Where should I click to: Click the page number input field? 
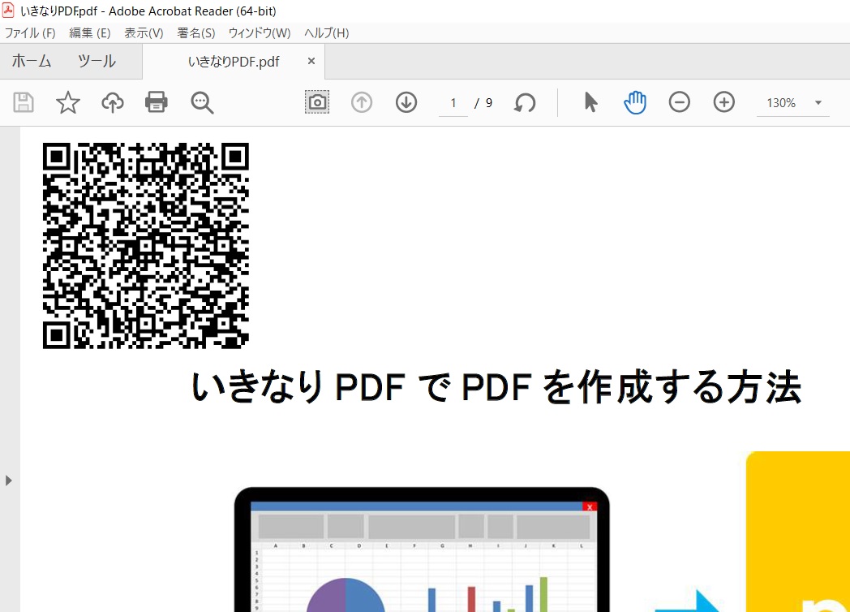tap(453, 103)
